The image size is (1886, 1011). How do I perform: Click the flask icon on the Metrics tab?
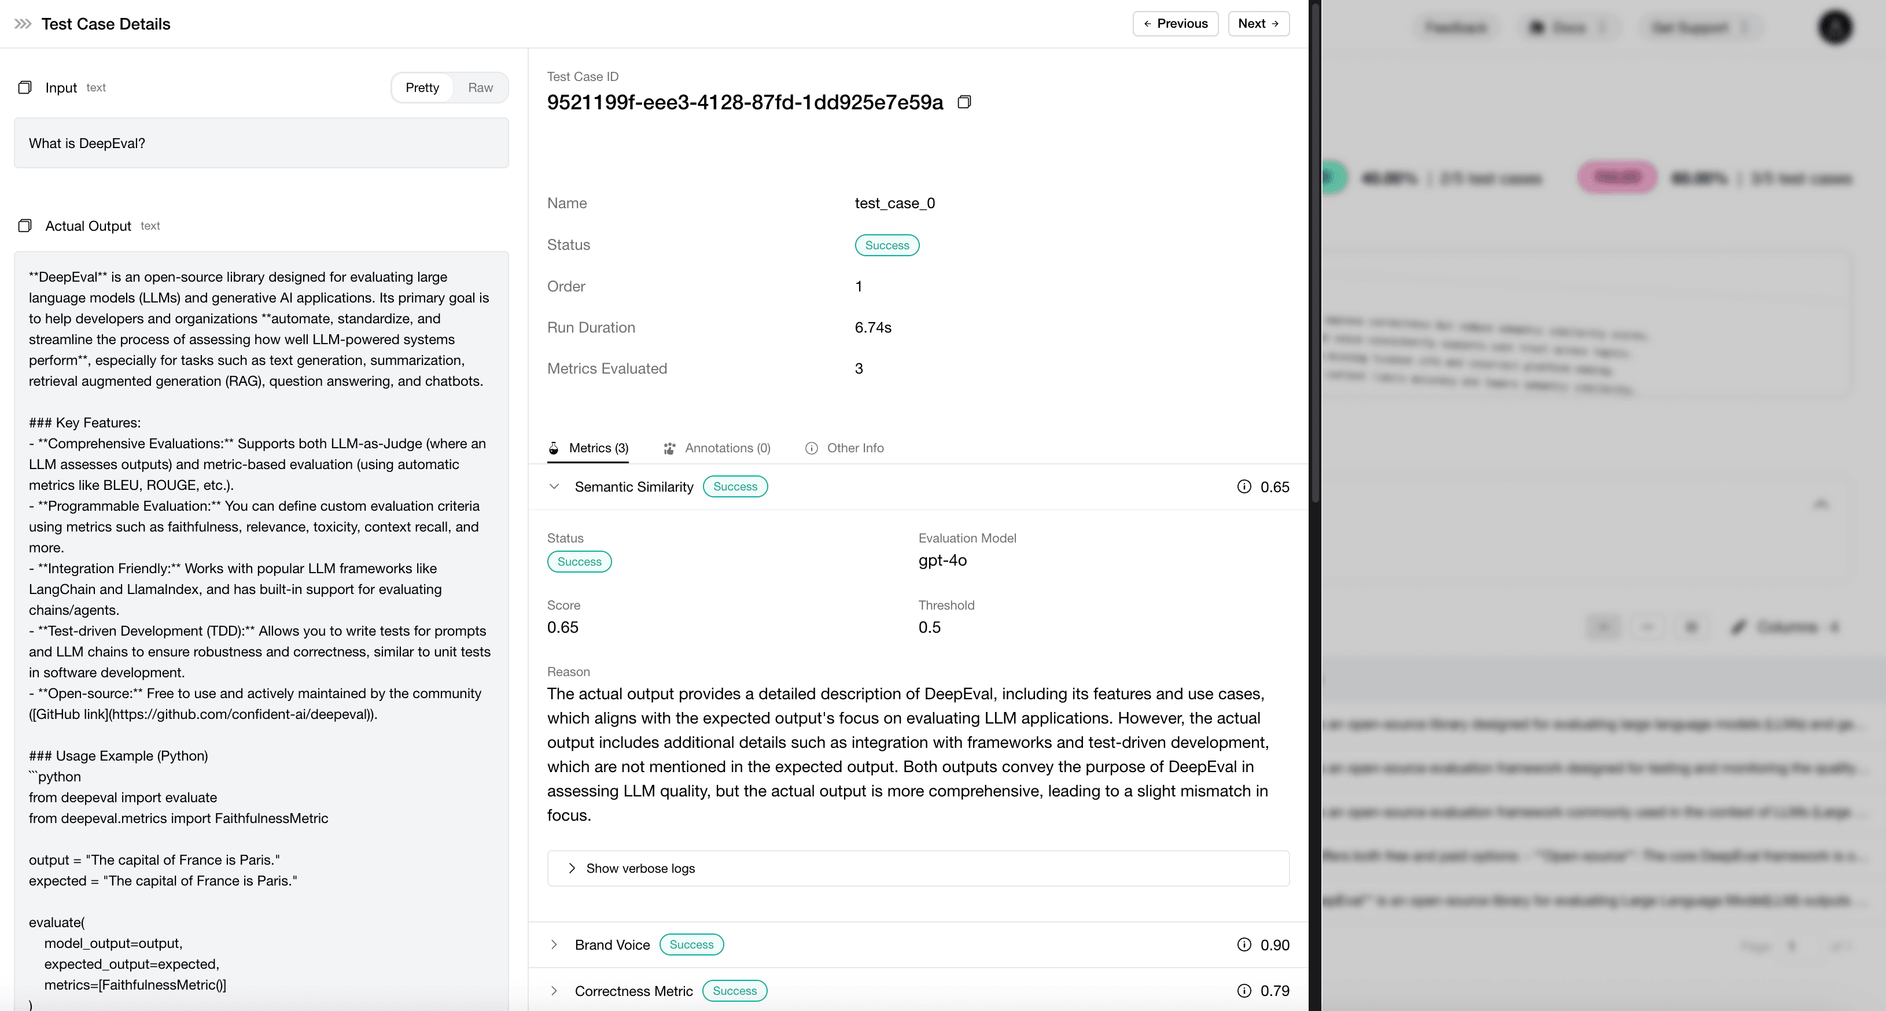pos(554,448)
